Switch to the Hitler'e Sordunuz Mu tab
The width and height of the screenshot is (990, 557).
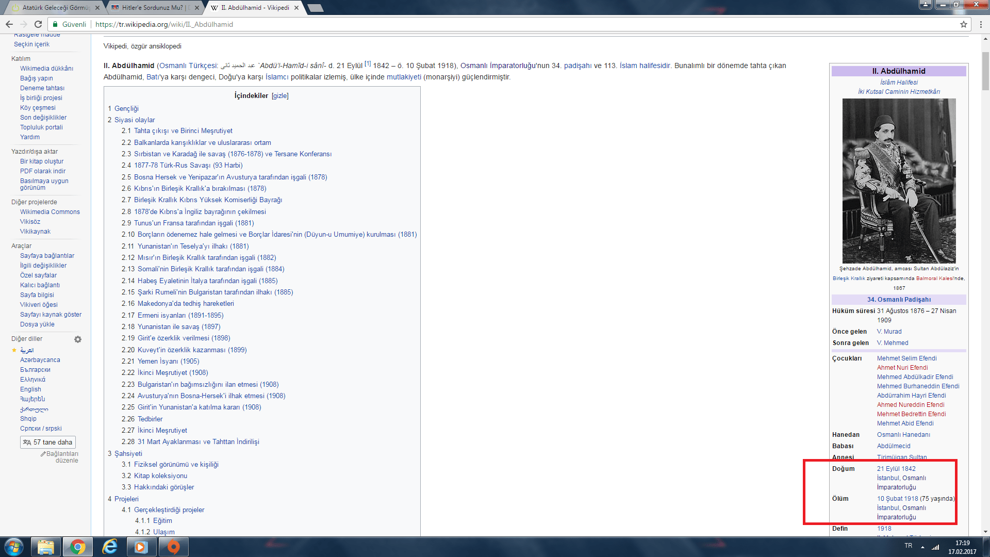[x=152, y=8]
